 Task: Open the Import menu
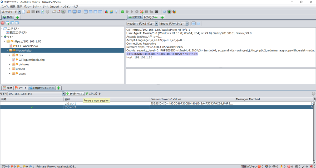[x=55, y=7]
